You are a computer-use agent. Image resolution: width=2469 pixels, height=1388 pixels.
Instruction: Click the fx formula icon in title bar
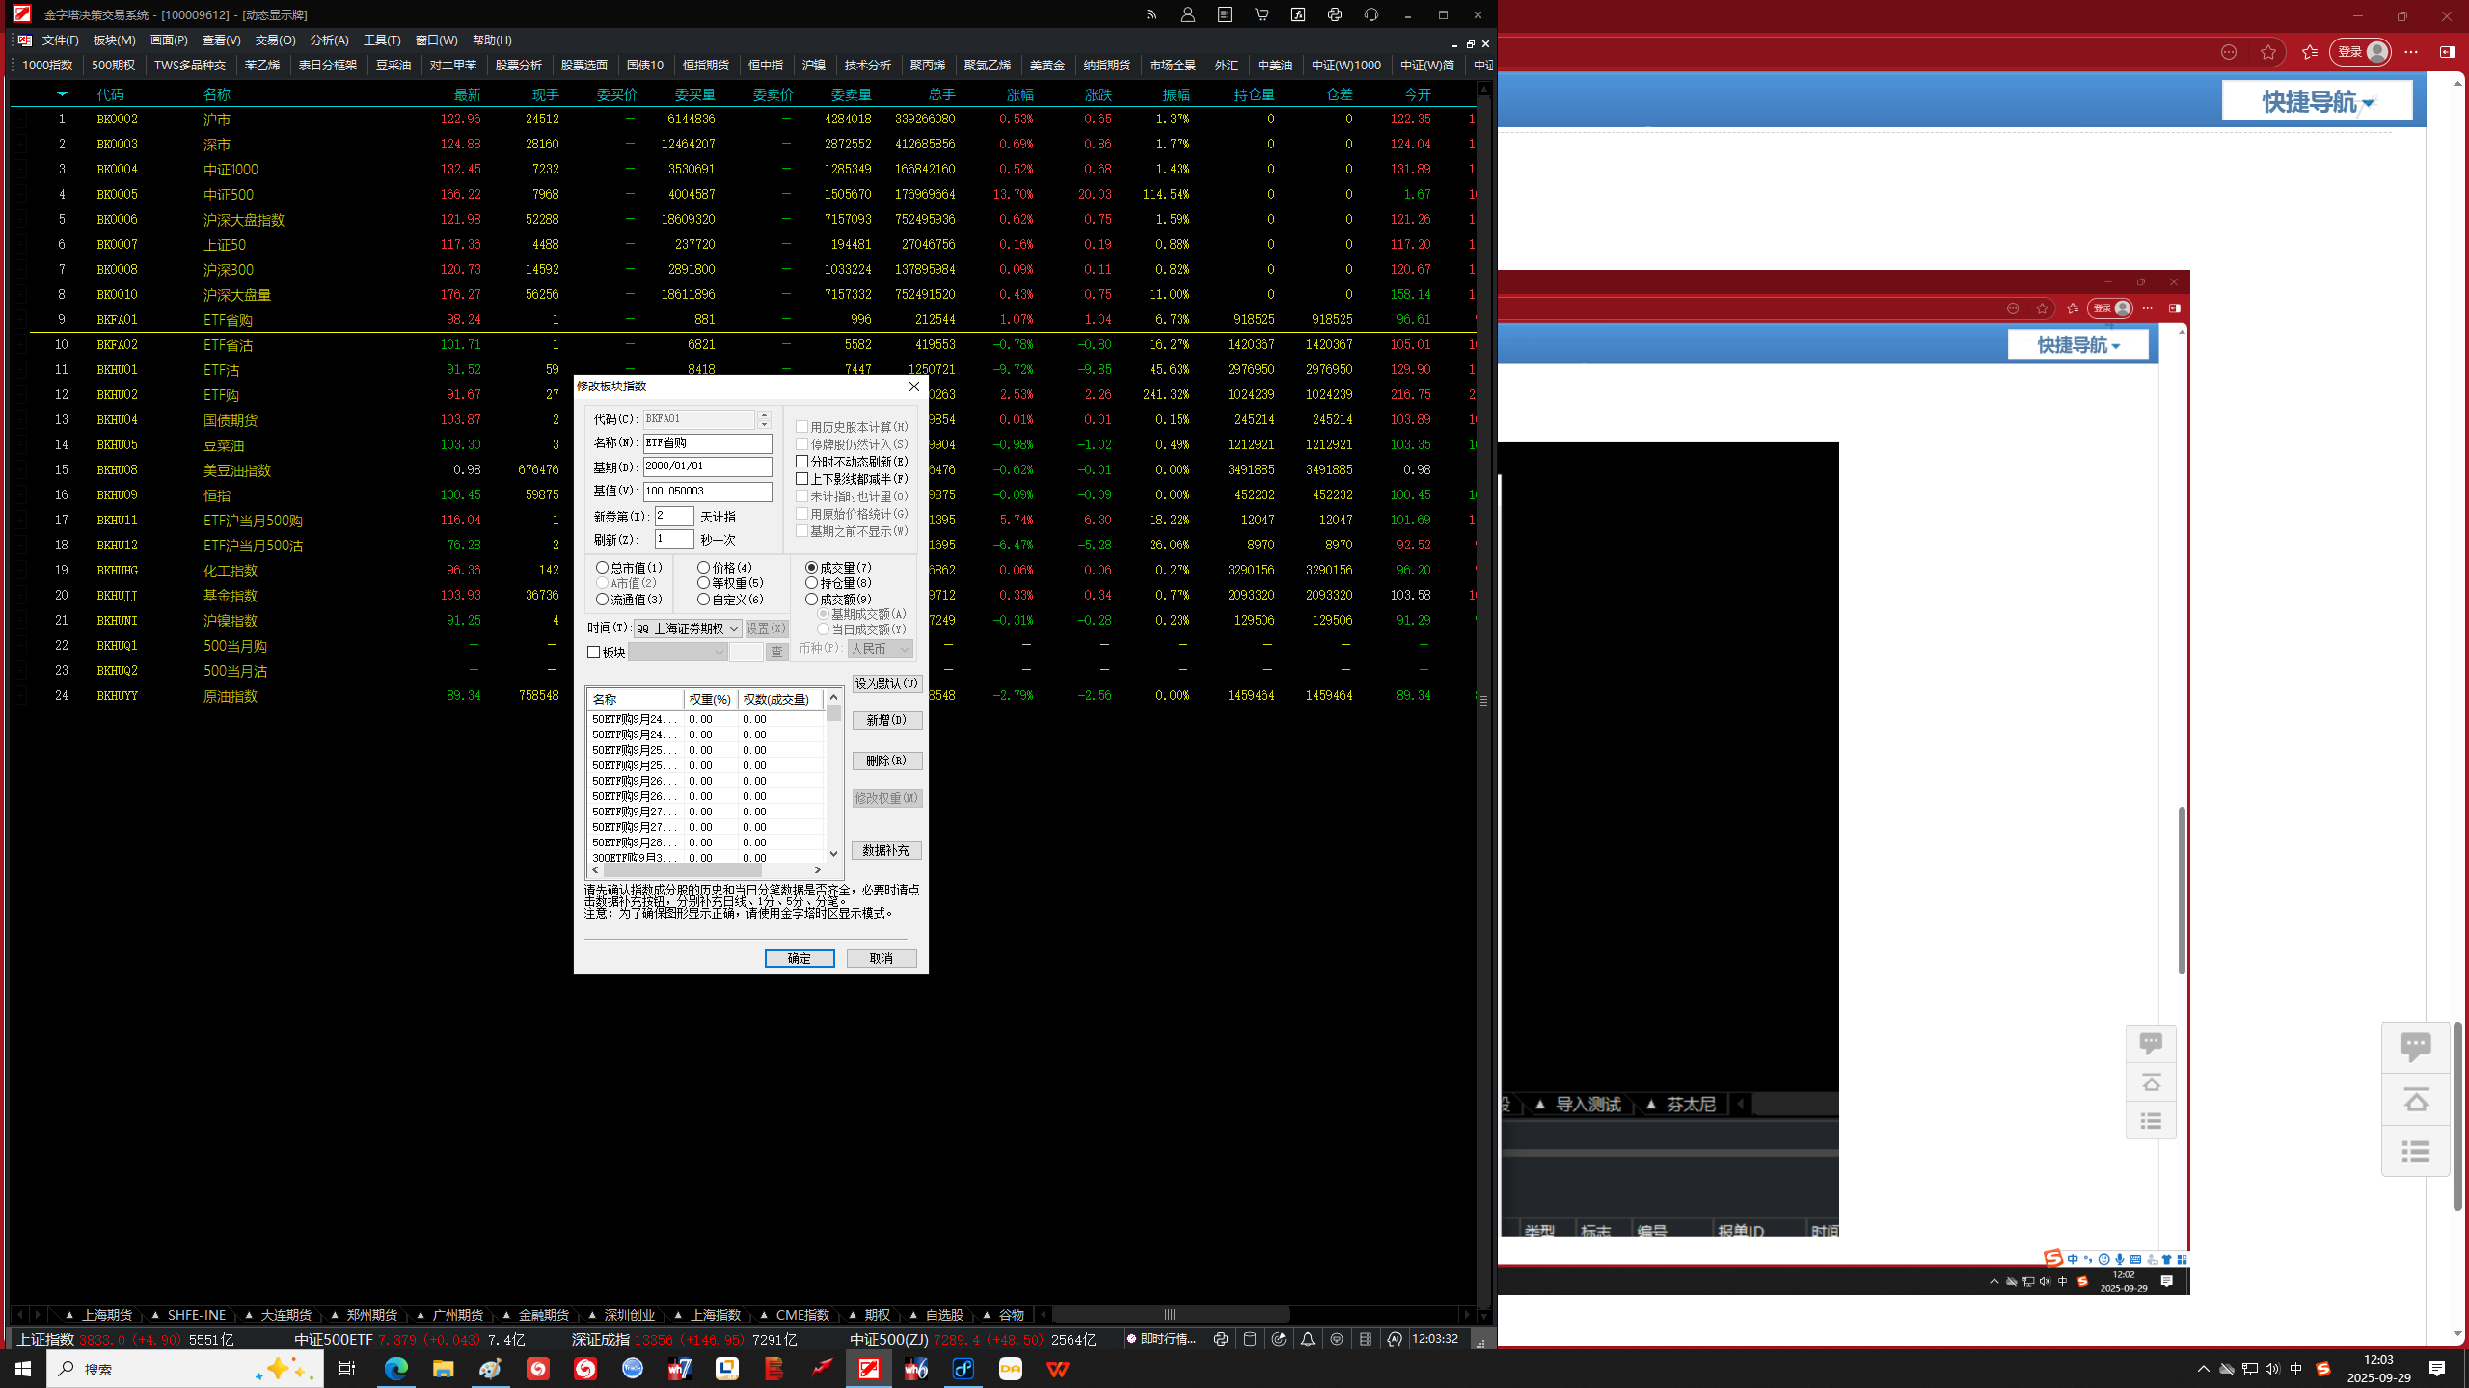pos(1298,14)
